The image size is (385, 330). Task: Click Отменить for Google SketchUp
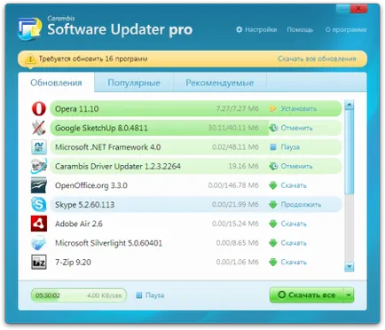(296, 128)
